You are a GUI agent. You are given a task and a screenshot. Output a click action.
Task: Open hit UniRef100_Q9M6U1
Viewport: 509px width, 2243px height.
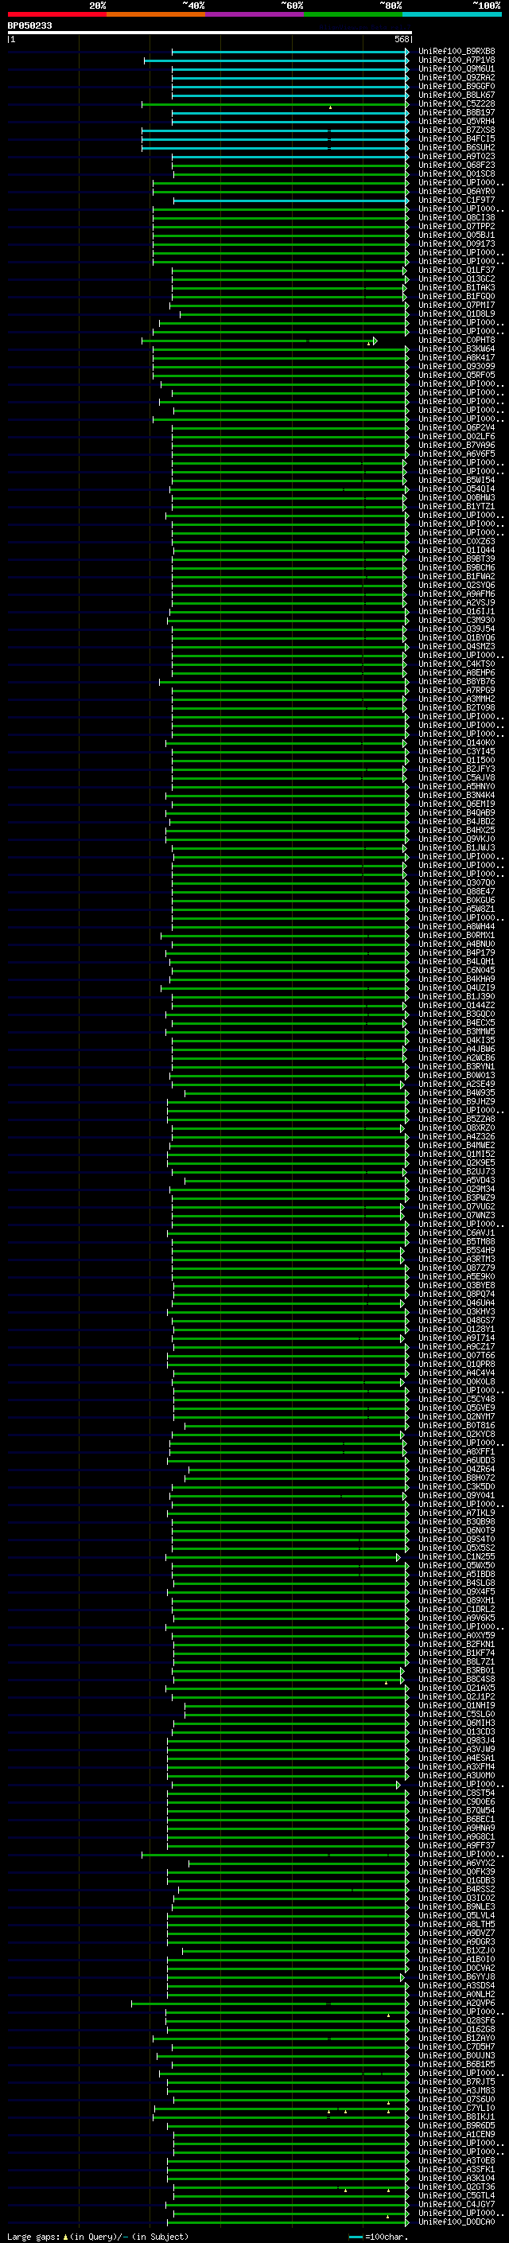coord(456,68)
